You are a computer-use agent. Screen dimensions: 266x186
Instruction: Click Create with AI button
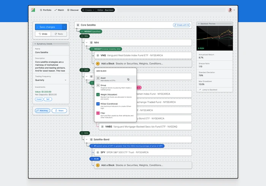click(x=182, y=25)
